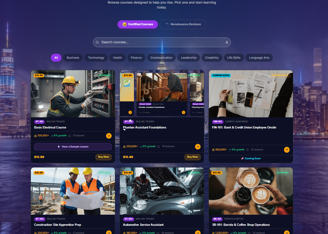The image size is (328, 234).
Task: Click coin icon on Certified Courses tab
Action: click(124, 25)
